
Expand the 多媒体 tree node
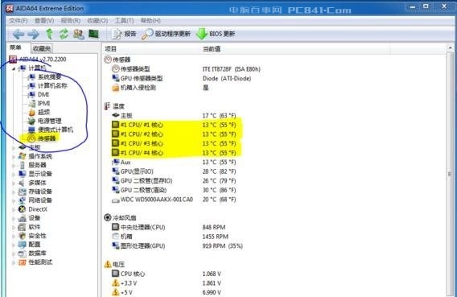(x=14, y=183)
